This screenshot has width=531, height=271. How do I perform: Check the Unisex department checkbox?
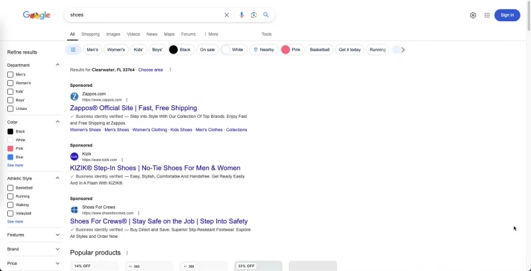pos(10,109)
